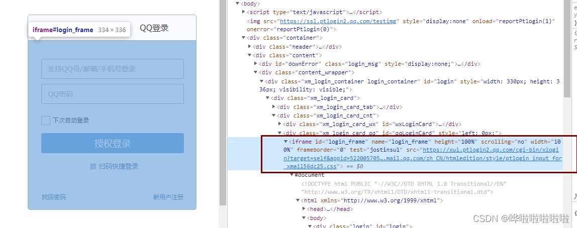Viewport: 577px width, 228px height.
Task: Open the 新用户注册 link
Action: 168,197
